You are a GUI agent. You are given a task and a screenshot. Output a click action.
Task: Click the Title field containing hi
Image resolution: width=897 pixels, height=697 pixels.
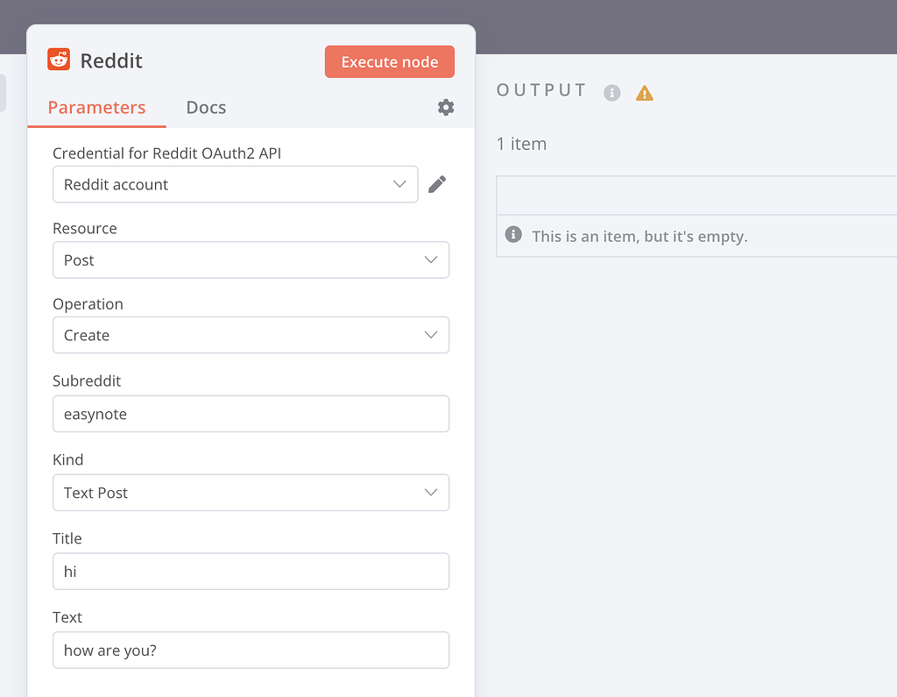[x=251, y=571]
